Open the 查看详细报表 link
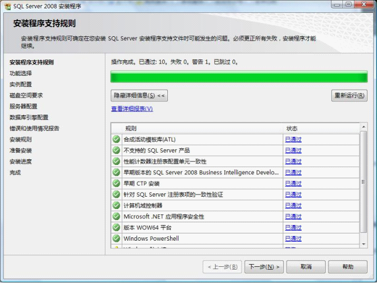 pos(132,109)
